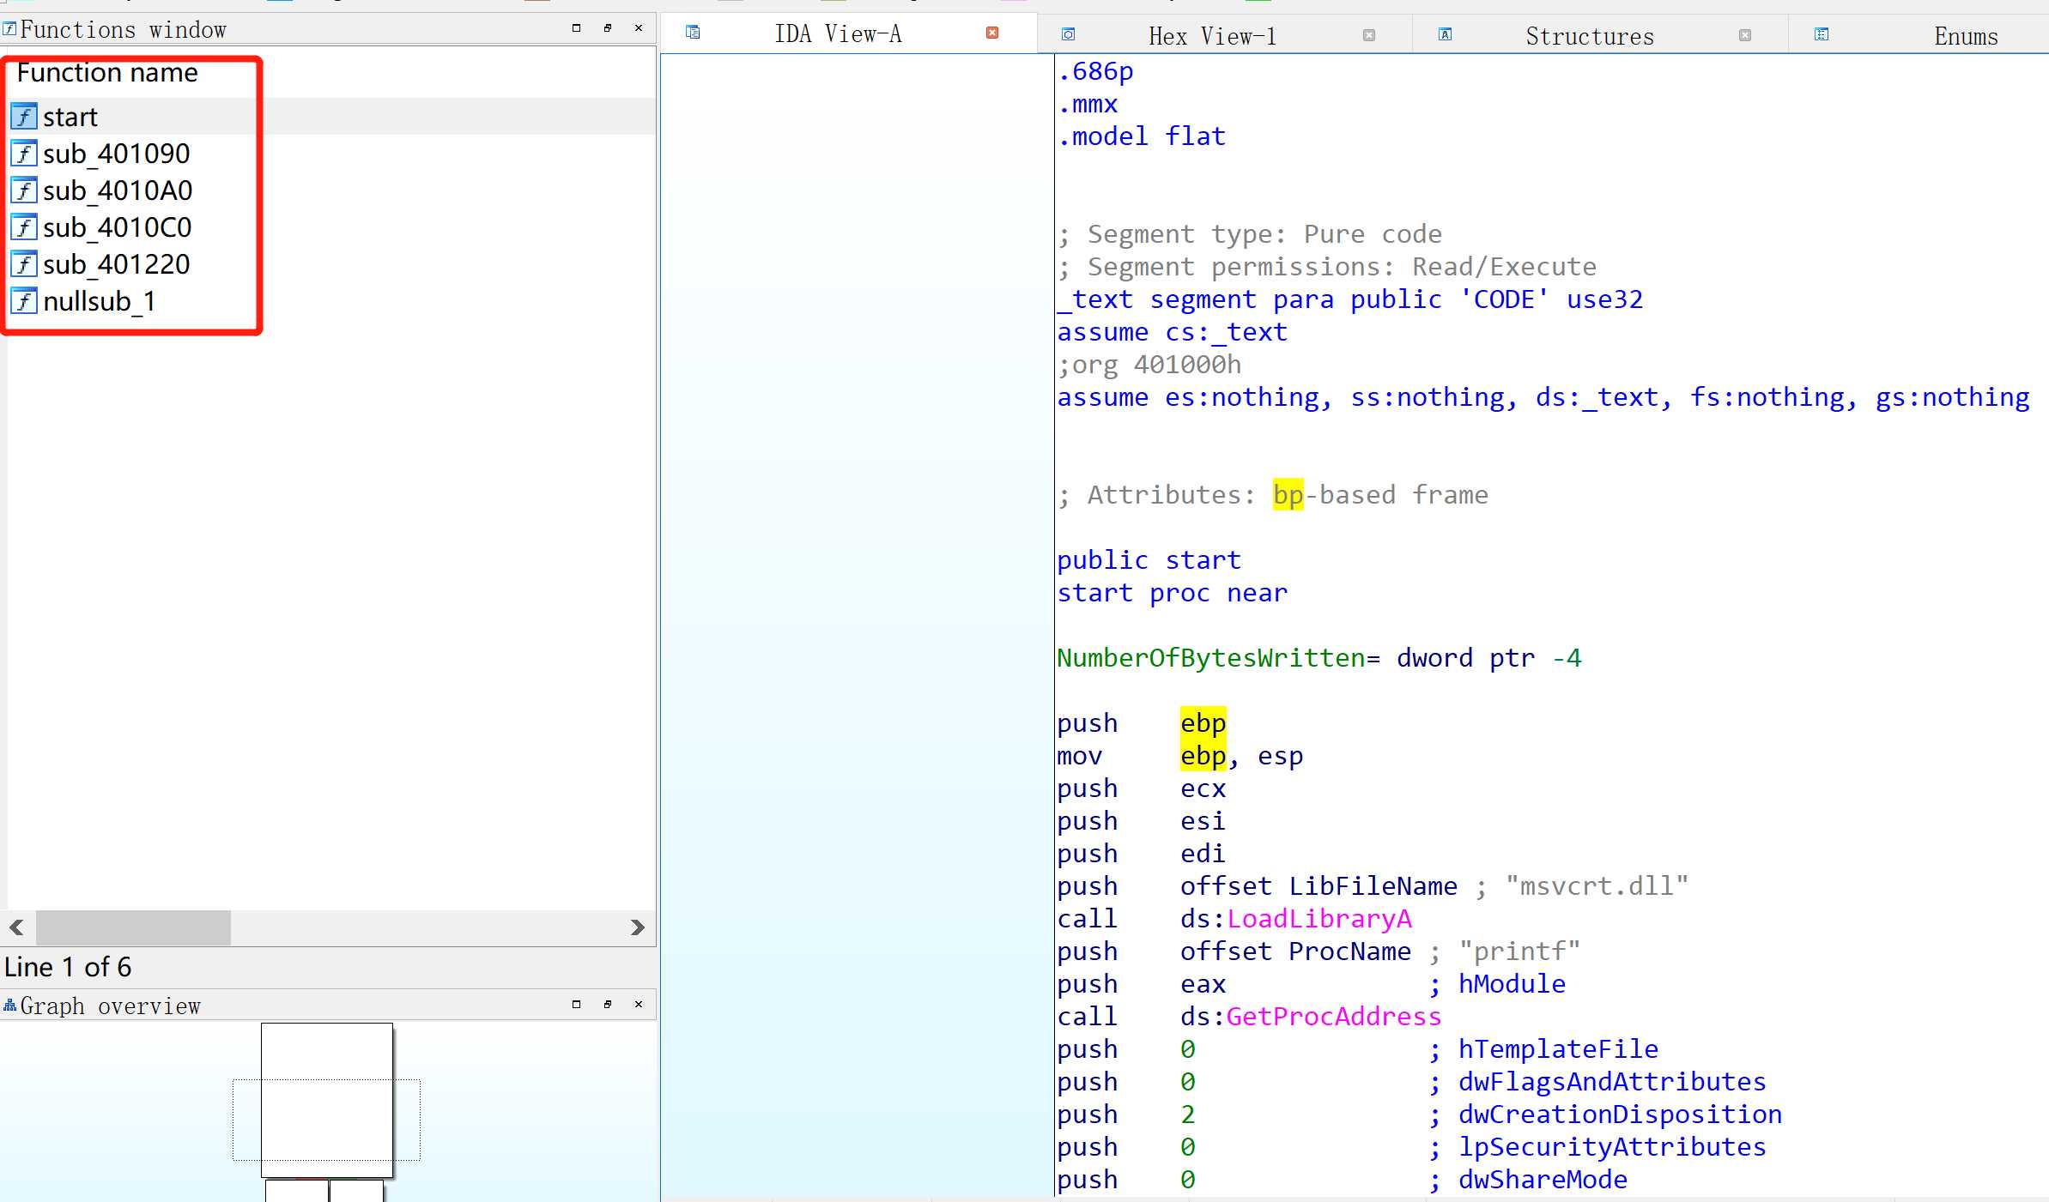Click the .model flat directive line

click(x=1142, y=136)
